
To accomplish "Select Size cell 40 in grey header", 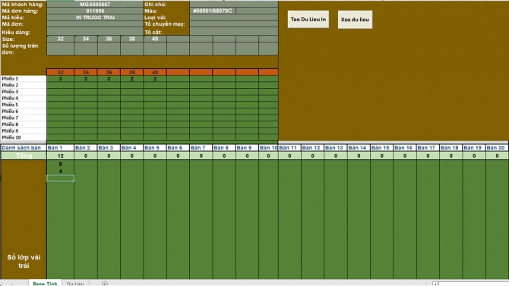I will tap(155, 39).
